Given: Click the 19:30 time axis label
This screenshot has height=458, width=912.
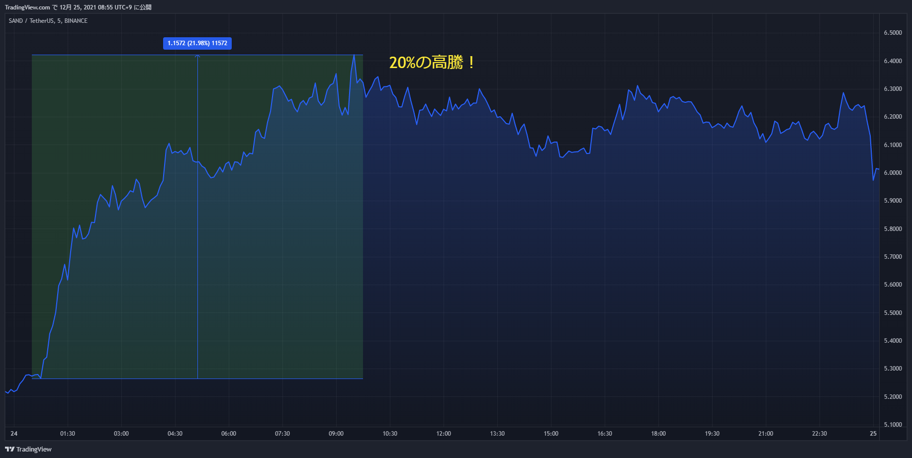Looking at the screenshot, I should [x=712, y=434].
